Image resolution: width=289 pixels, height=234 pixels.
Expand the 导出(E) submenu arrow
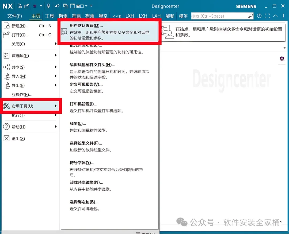(x=56, y=85)
